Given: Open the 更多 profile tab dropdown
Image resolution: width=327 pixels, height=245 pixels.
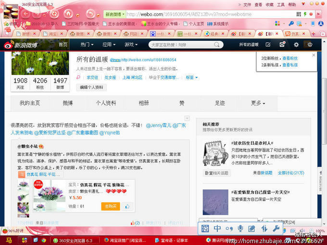Looking at the screenshot, I should click(258, 103).
